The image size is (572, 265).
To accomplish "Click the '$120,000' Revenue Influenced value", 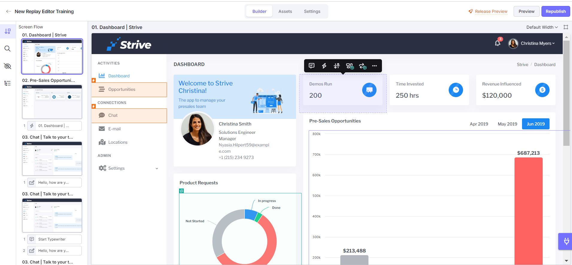I will [497, 96].
